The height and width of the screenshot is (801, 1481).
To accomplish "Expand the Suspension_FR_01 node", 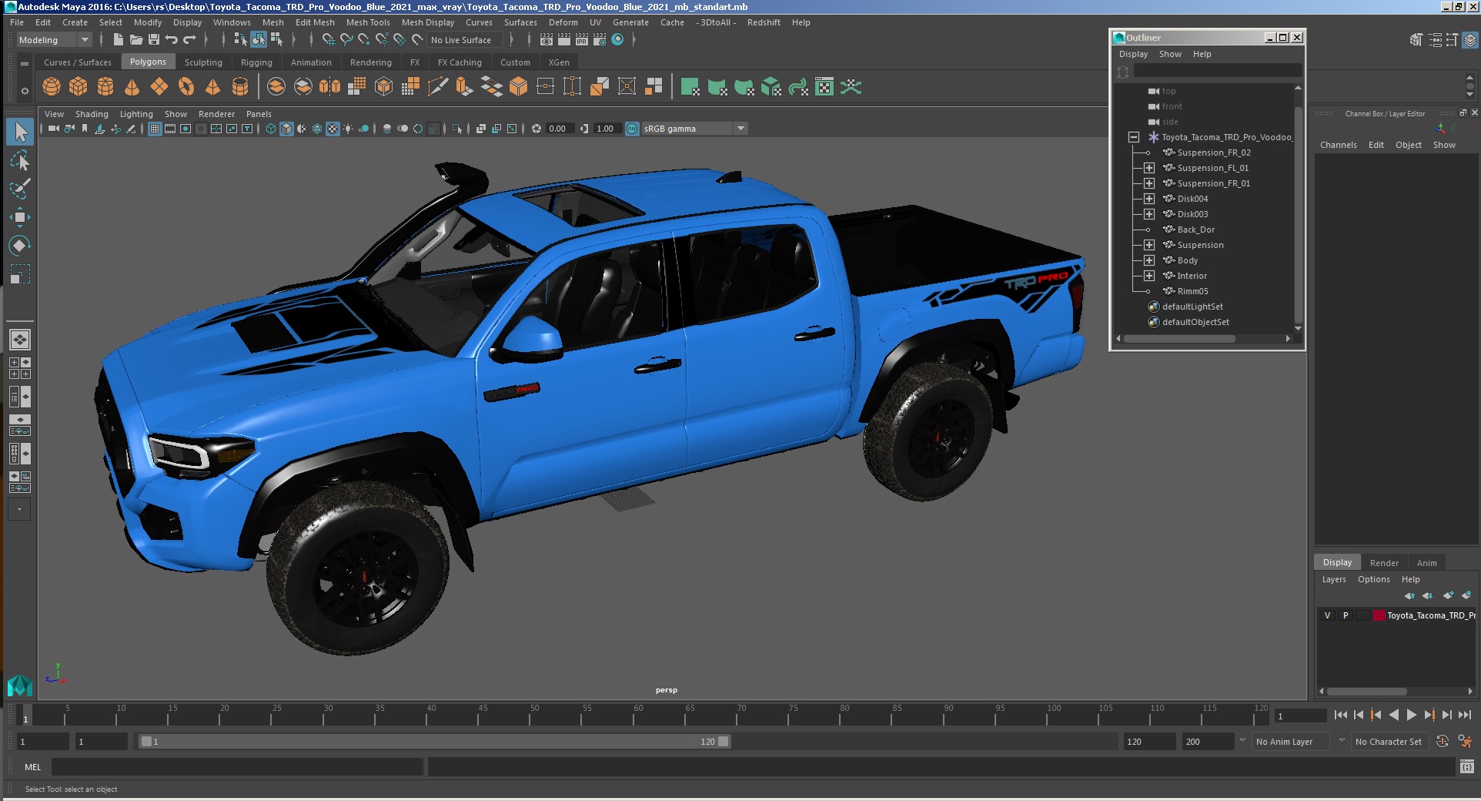I will 1148,183.
